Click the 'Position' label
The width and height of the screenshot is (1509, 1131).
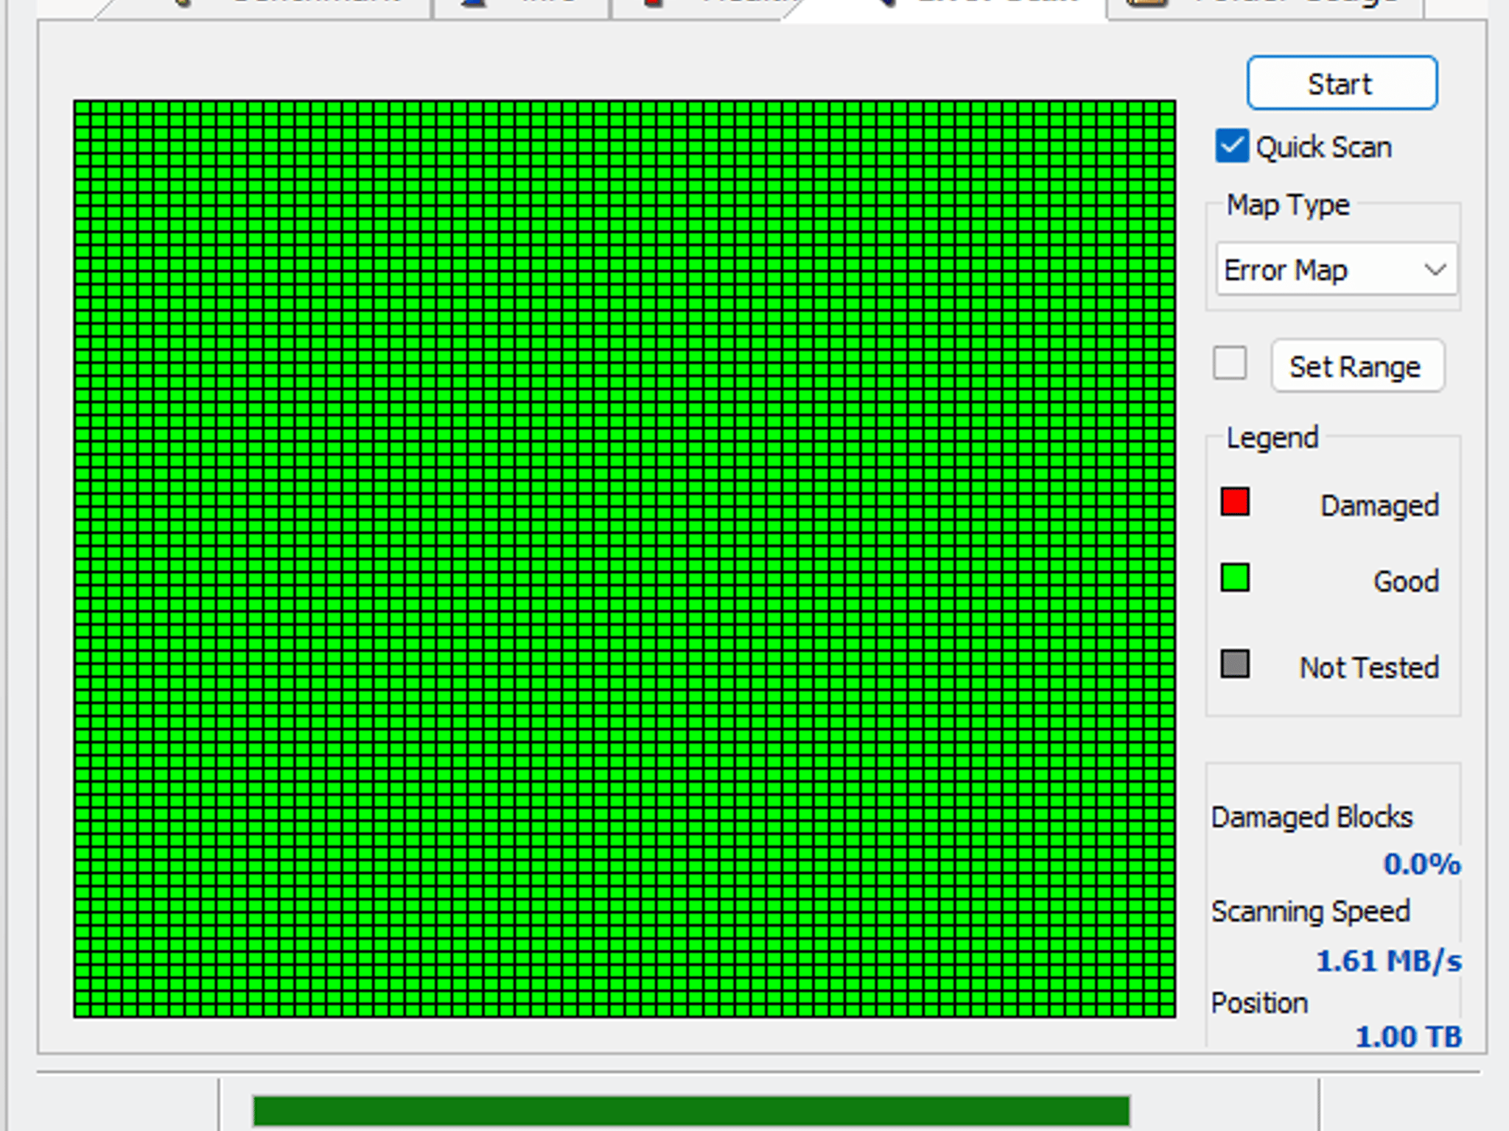[x=1259, y=1003]
